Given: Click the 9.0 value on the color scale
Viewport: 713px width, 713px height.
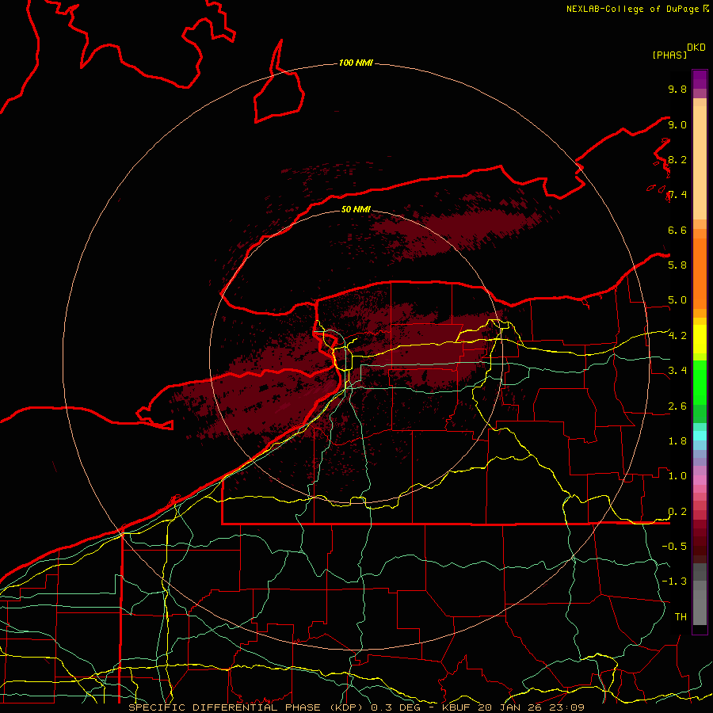Looking at the screenshot, I should click(x=677, y=124).
